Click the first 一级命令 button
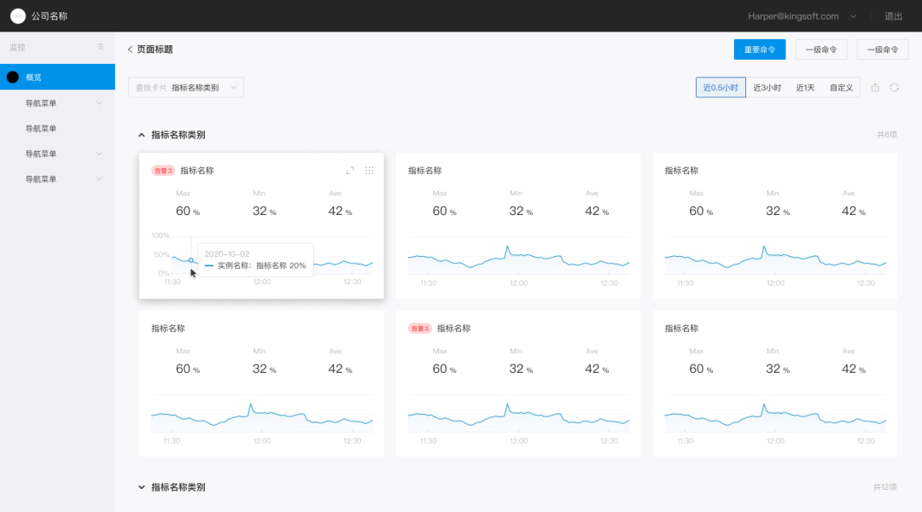922x512 pixels. pyautogui.click(x=821, y=49)
